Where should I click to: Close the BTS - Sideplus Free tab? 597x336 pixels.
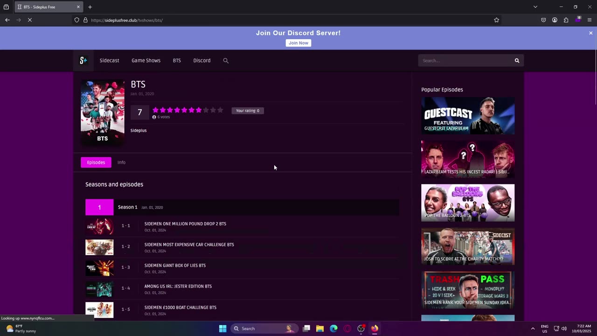pyautogui.click(x=78, y=7)
